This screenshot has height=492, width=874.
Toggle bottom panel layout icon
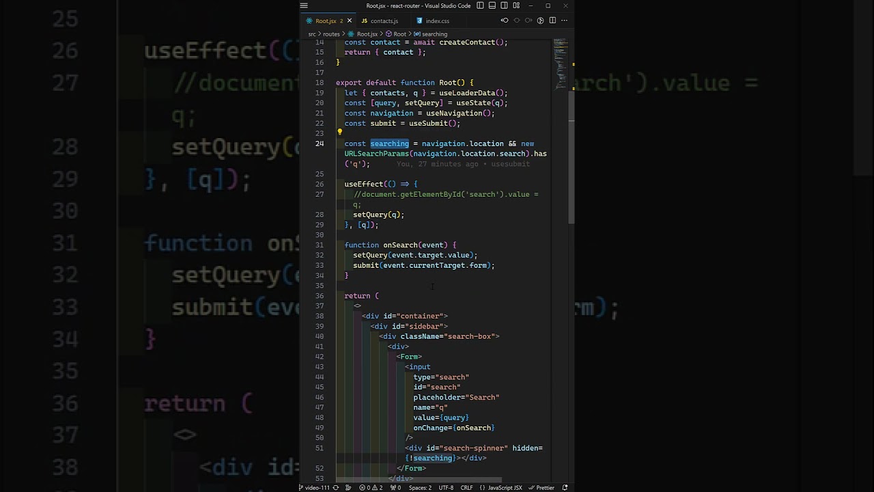pyautogui.click(x=492, y=5)
